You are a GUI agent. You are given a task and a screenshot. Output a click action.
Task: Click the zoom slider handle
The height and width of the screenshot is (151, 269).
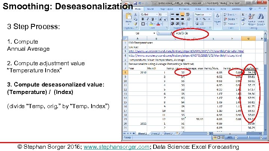tap(248, 137)
